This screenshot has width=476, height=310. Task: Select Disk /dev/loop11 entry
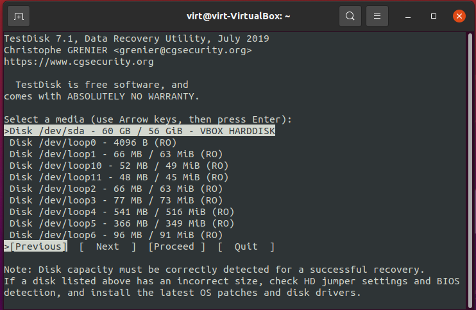(119, 177)
